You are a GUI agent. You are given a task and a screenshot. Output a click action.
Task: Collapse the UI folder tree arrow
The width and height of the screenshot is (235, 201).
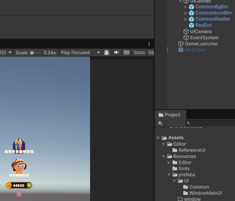coord(174,181)
